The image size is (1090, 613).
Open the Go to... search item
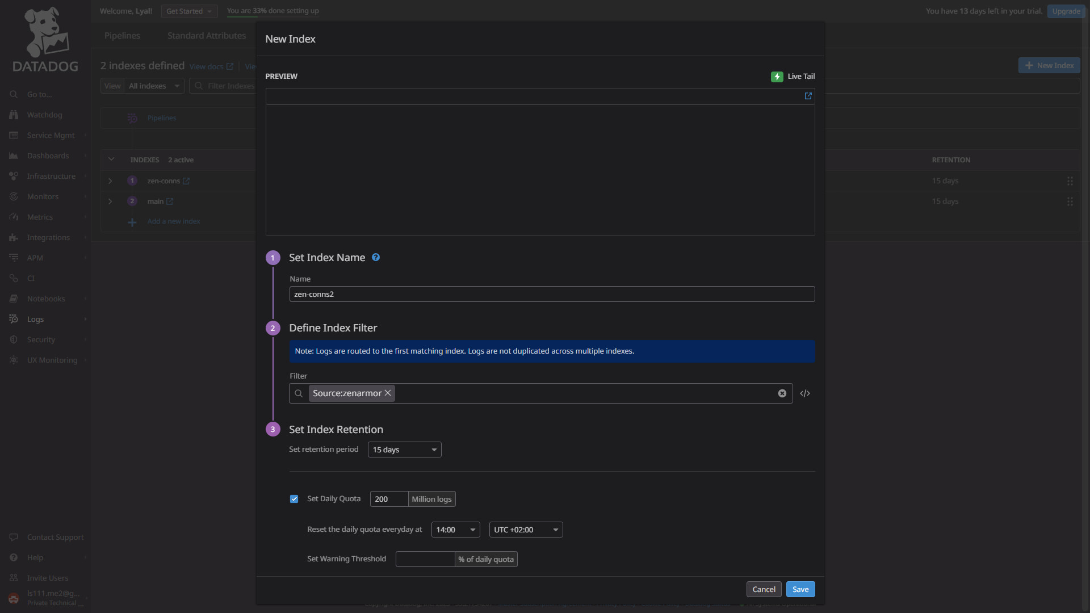(x=45, y=94)
